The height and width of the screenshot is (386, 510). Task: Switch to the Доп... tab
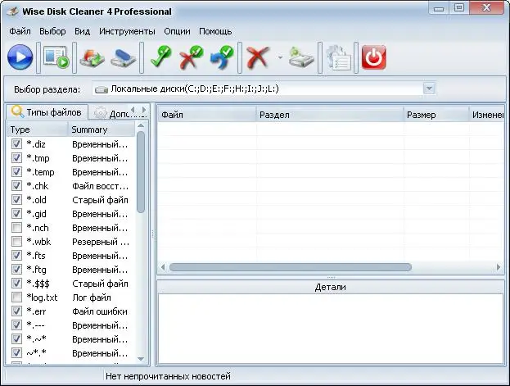pyautogui.click(x=111, y=113)
